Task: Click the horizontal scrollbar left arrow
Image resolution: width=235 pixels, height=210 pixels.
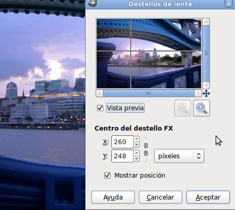Action: tap(100, 93)
